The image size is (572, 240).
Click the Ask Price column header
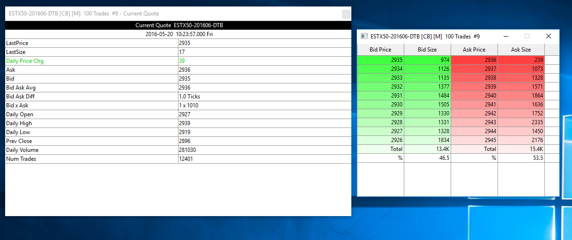474,50
